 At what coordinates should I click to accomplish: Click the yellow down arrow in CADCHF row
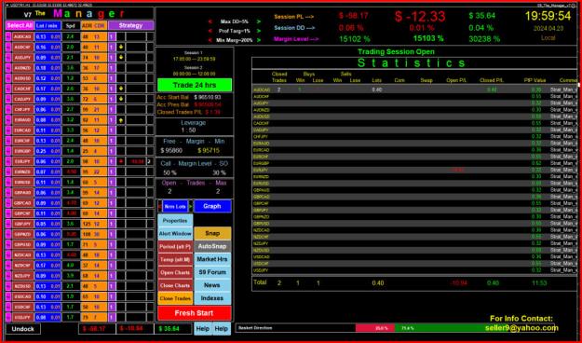(121, 89)
